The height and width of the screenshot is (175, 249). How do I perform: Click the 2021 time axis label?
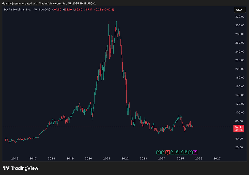pos(107,158)
